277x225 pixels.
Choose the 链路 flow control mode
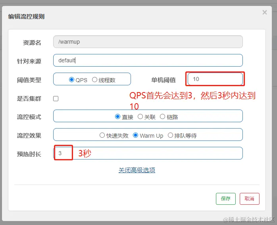point(162,117)
